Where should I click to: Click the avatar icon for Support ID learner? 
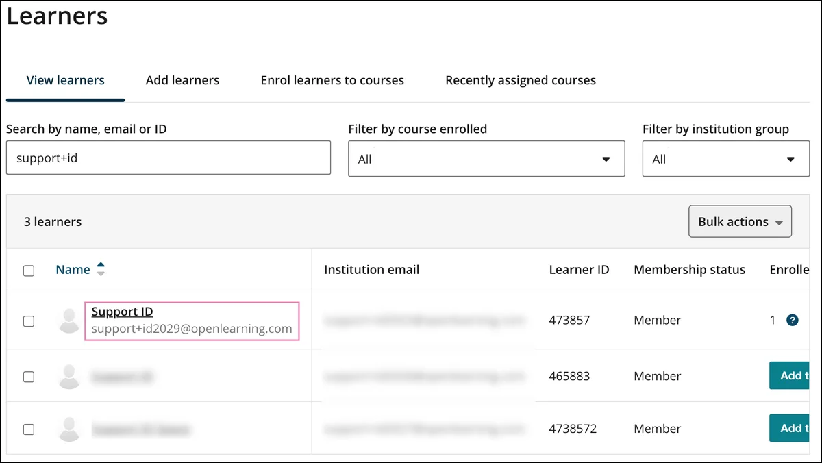(69, 321)
